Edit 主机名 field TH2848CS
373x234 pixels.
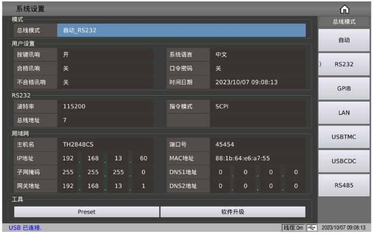[105, 144]
